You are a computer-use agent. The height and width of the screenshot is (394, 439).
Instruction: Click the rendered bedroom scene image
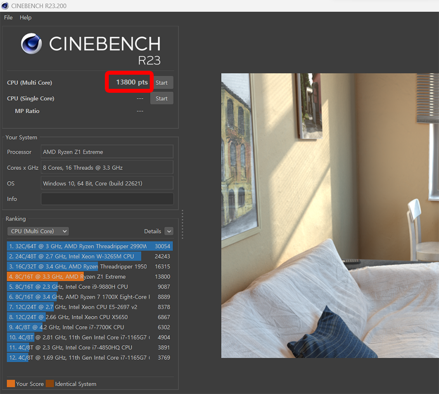(330, 215)
